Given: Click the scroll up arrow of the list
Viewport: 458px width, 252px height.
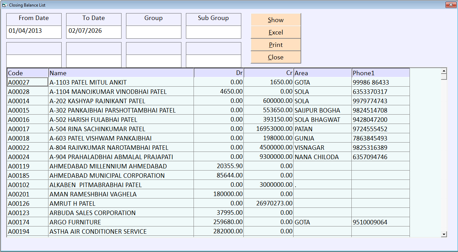Looking at the screenshot, I should tap(444, 71).
